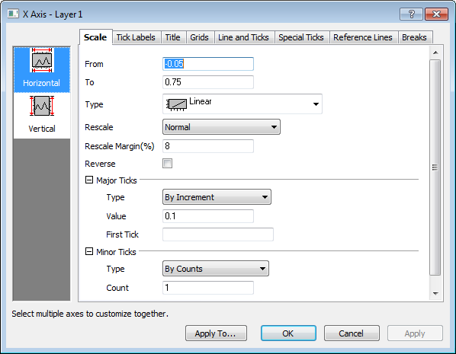Screen dimensions: 456x354
Task: Enable the Reverse checkbox
Action: (x=167, y=164)
